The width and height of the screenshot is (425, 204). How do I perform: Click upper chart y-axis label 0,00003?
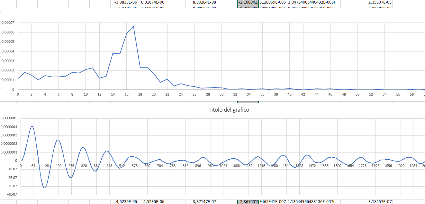point(8,61)
